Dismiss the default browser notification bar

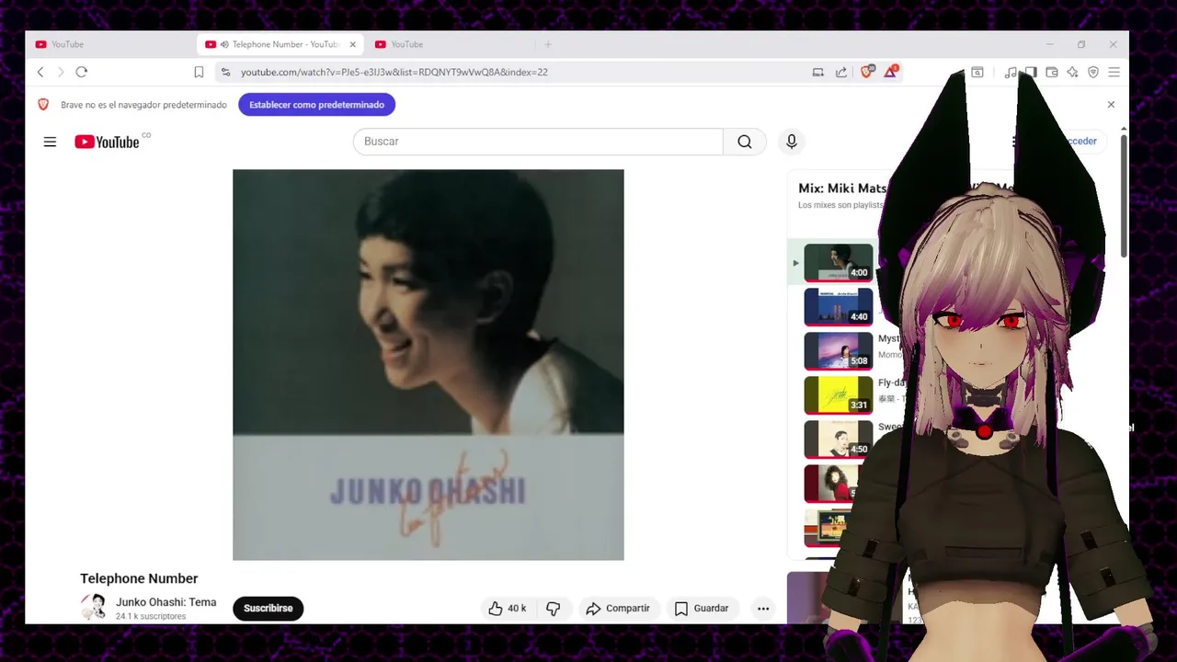[x=1111, y=105]
